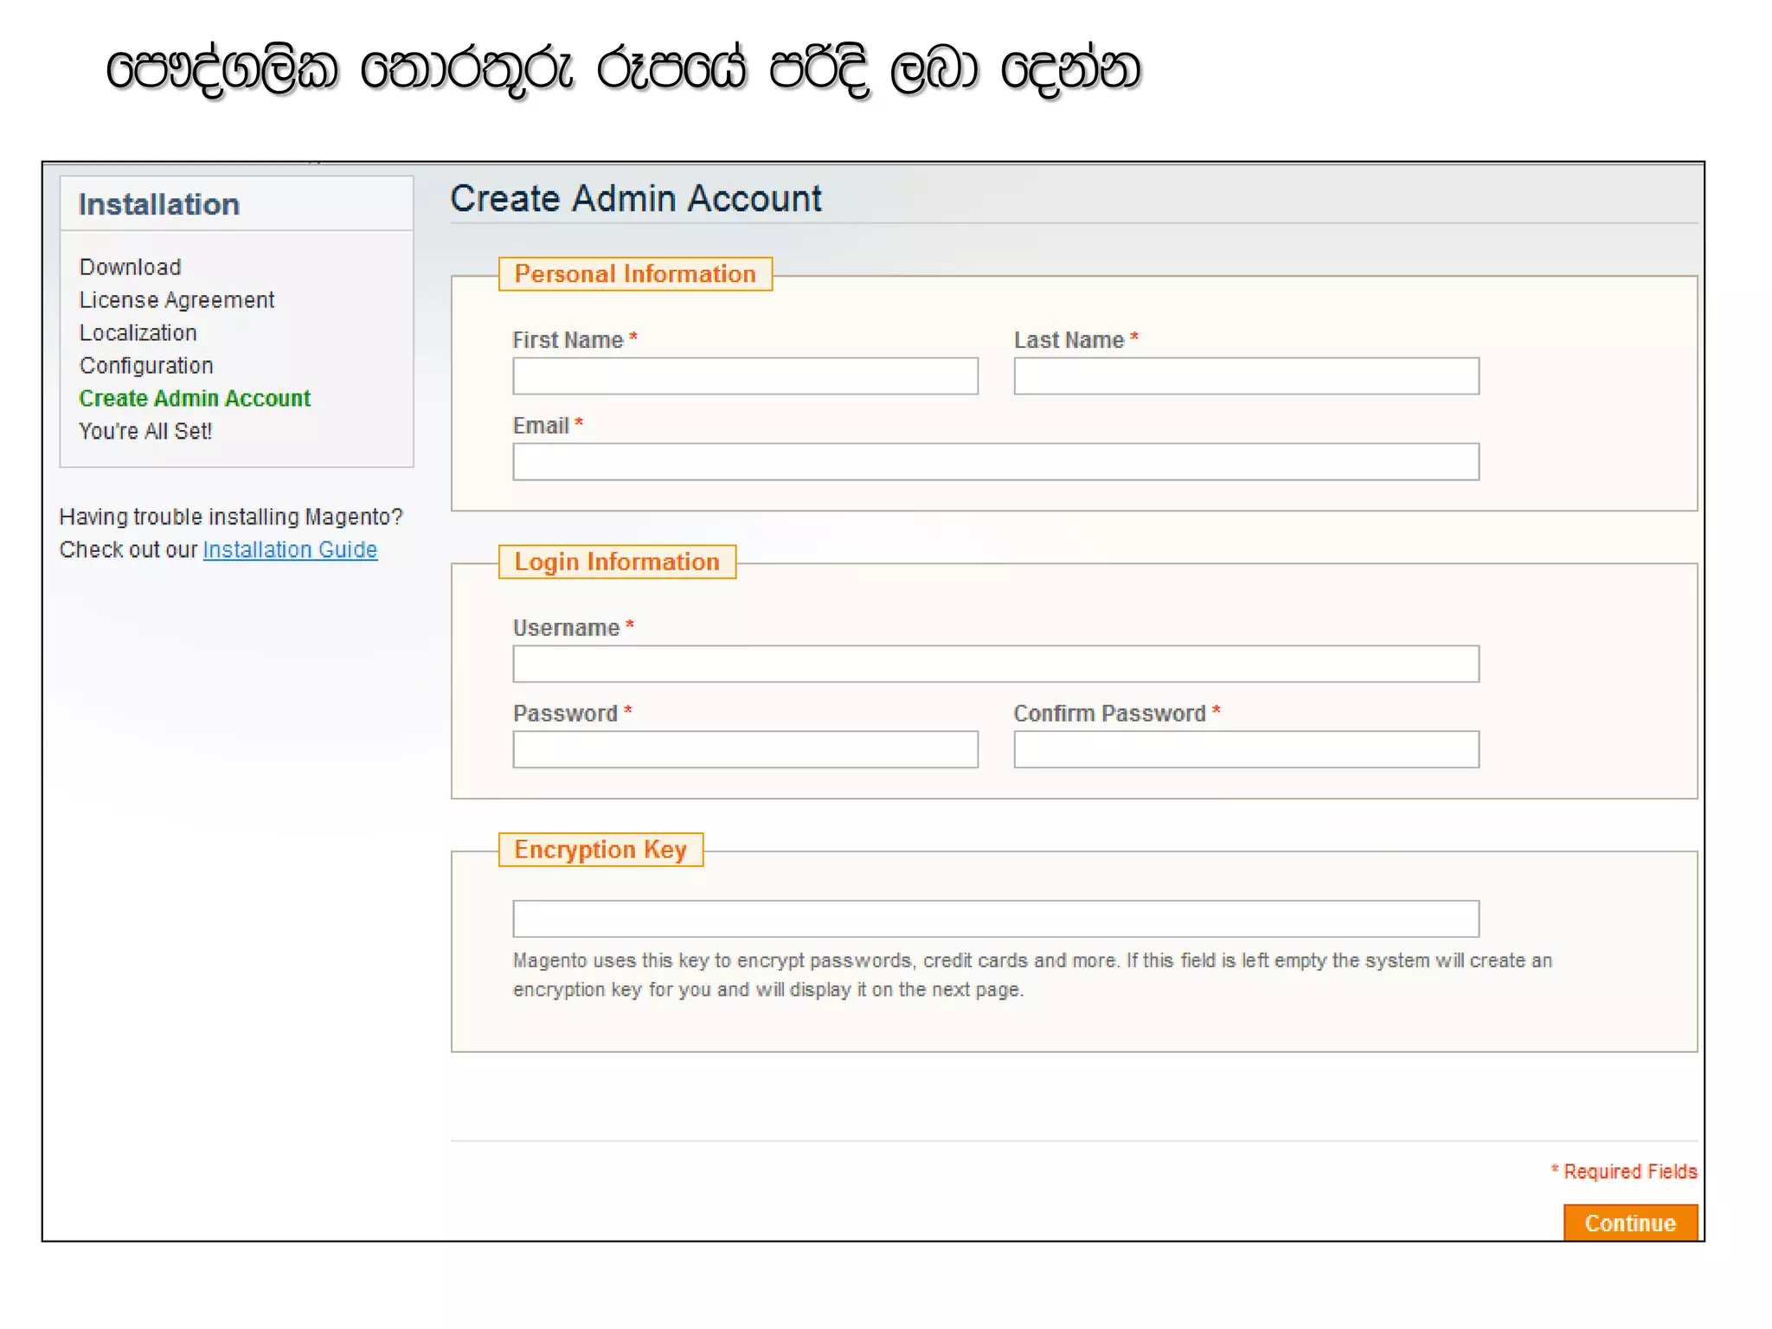Select the Configuration step
Image resolution: width=1772 pixels, height=1329 pixels.
(x=146, y=366)
